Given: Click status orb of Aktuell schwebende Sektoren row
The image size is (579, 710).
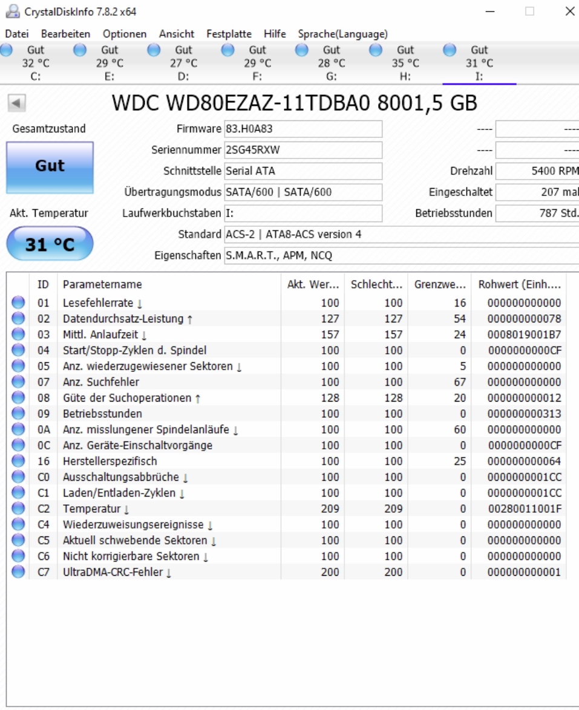Looking at the screenshot, I should point(18,539).
